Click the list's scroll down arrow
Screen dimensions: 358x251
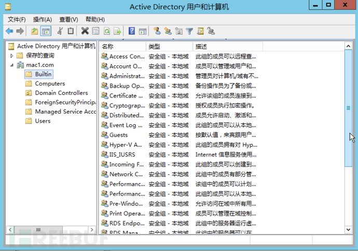point(348,230)
